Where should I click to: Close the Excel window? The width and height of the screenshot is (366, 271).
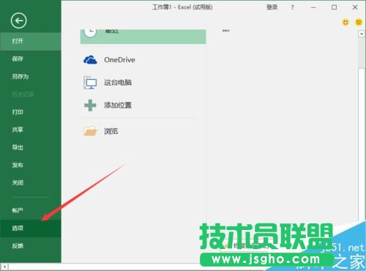(355, 7)
